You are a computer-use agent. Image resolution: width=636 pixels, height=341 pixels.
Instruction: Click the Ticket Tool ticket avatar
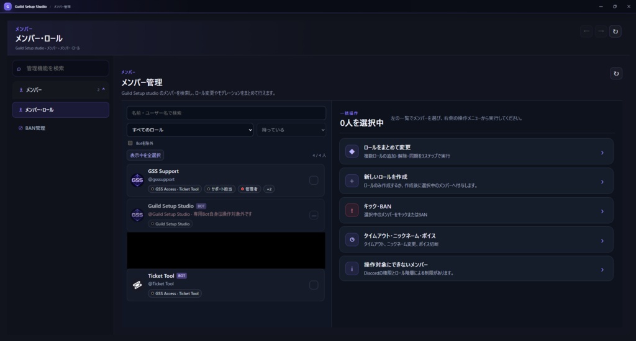pos(137,285)
